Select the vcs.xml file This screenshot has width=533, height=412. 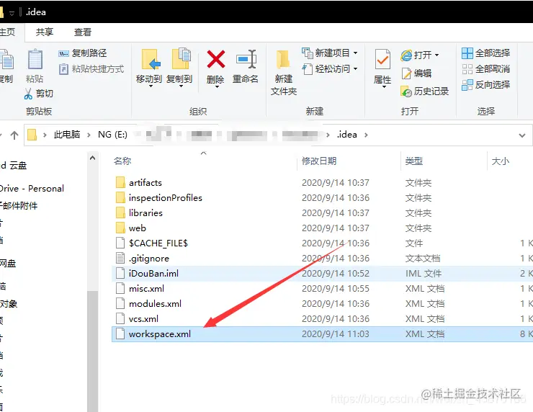(143, 319)
